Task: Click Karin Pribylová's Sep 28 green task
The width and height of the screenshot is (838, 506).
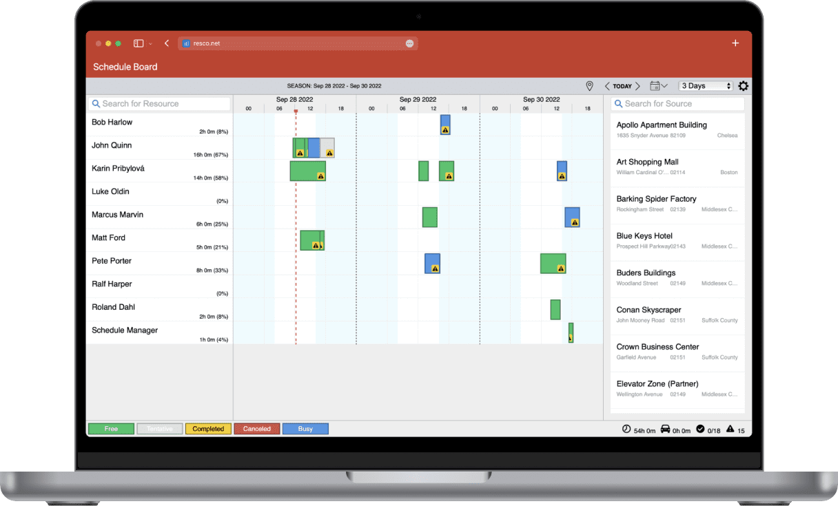Action: tap(307, 171)
